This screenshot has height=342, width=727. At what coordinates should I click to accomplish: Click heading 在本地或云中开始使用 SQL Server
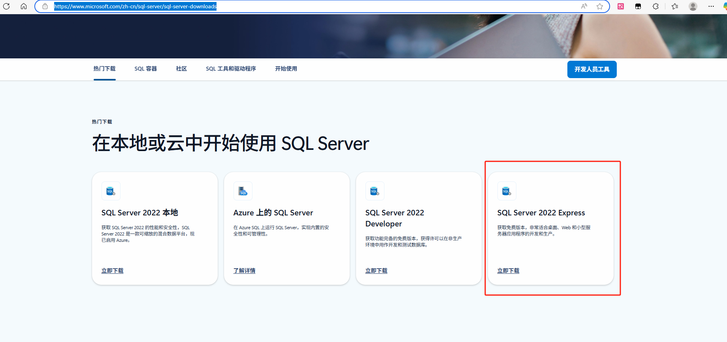[231, 143]
